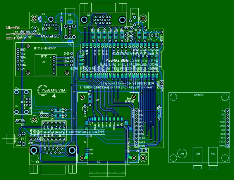Click the DREQ pin on VLS1053 module outline
This screenshot has width=234, height=180.
tap(223, 145)
